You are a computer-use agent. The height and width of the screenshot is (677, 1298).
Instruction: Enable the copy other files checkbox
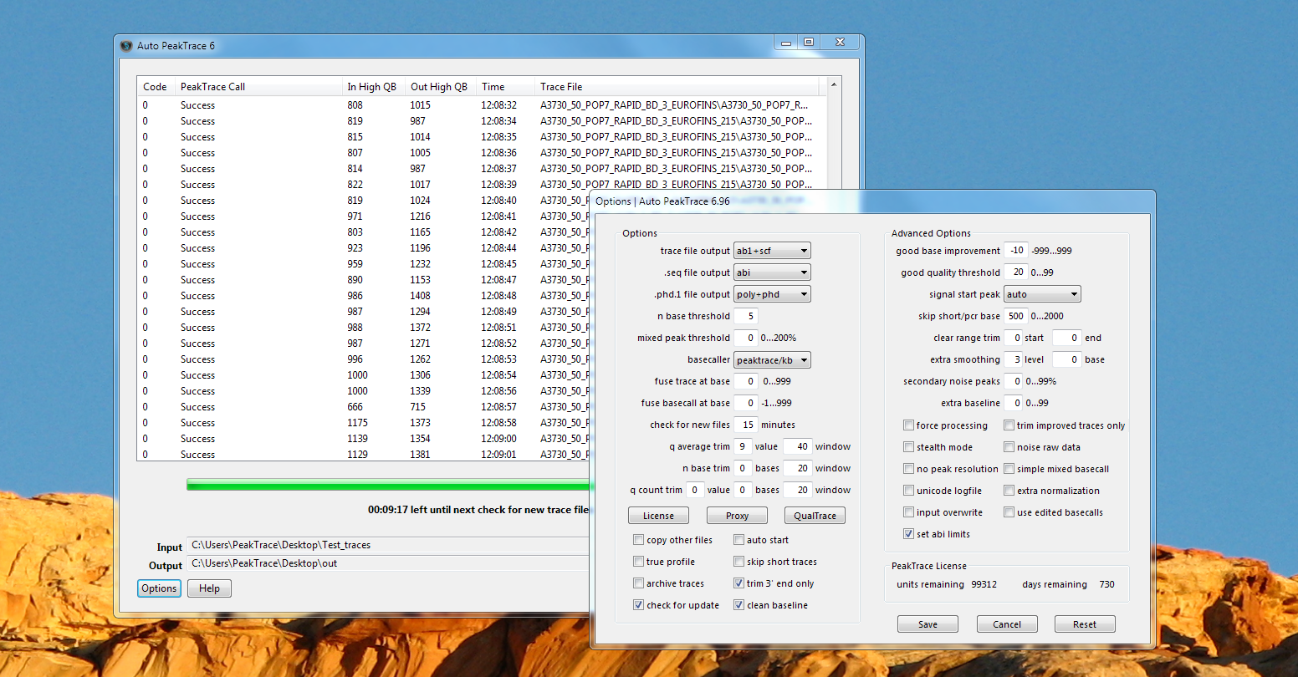639,540
